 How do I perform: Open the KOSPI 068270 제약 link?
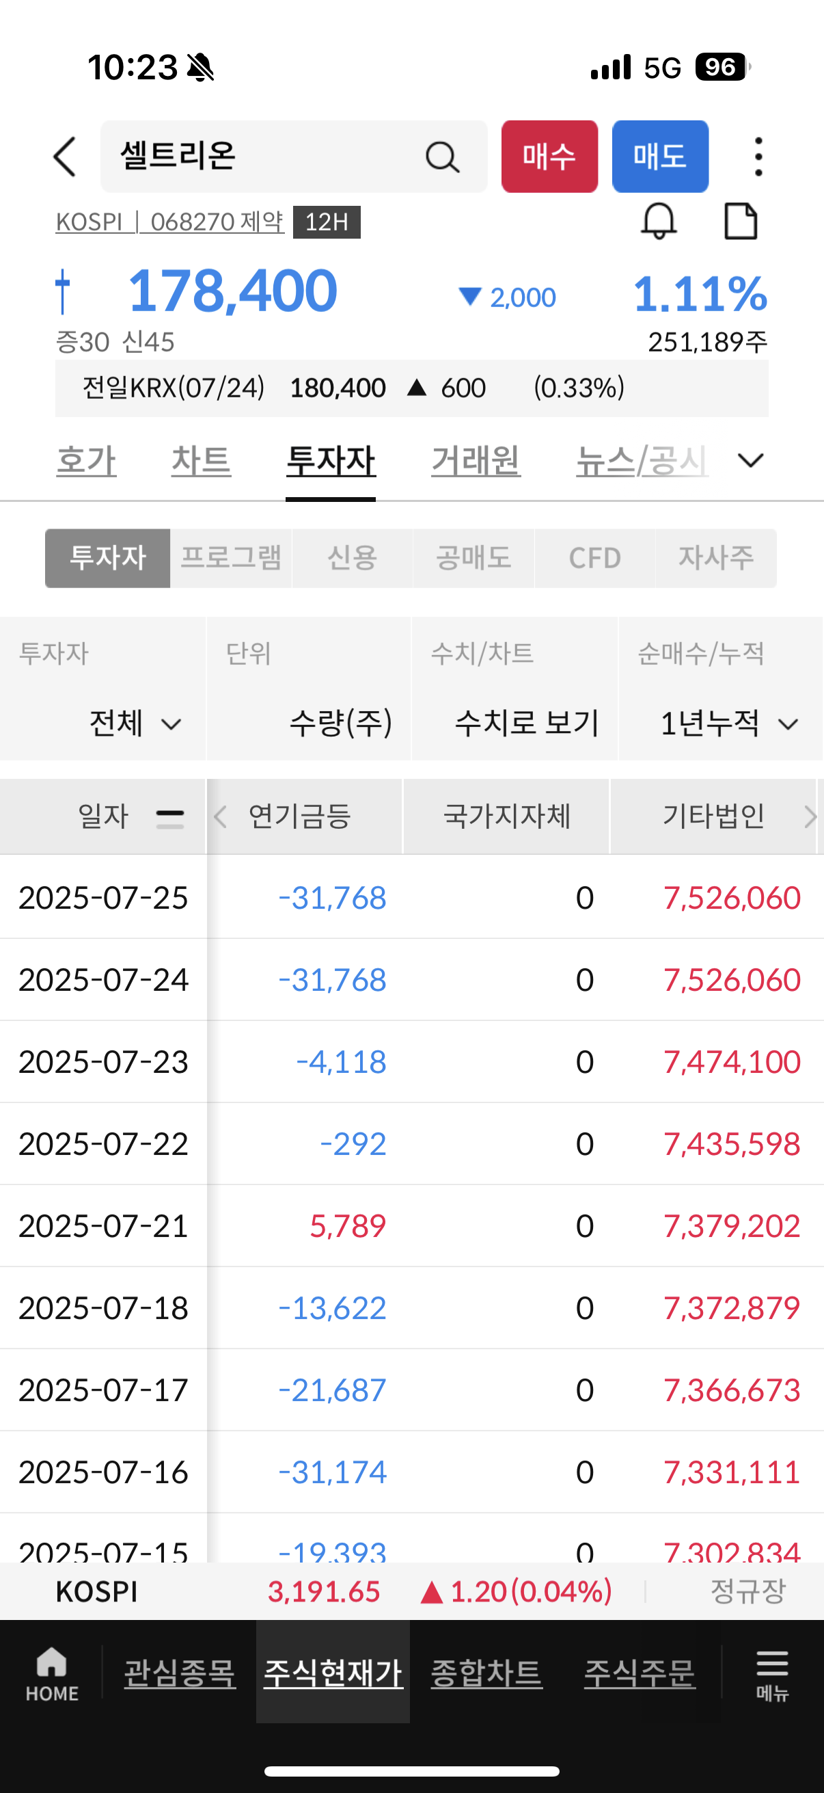[170, 222]
